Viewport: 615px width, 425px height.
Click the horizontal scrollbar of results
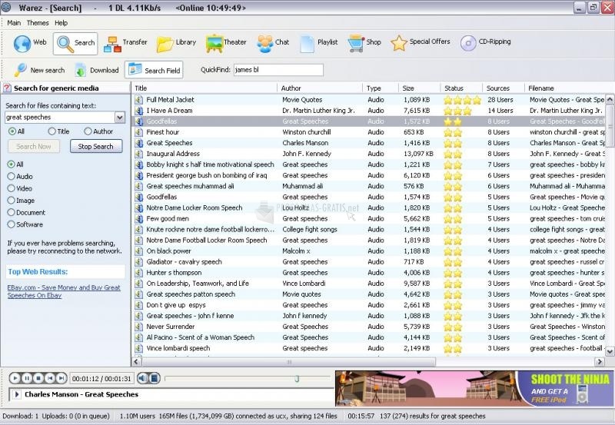pyautogui.click(x=289, y=361)
